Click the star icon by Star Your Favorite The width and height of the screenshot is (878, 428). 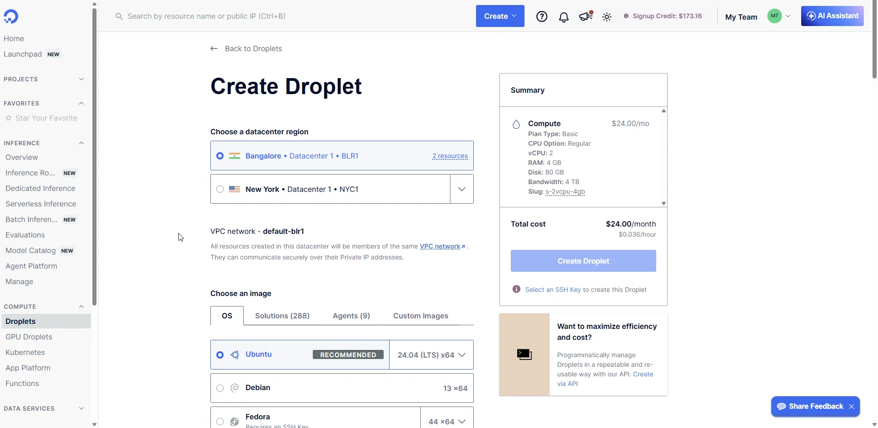pos(9,118)
